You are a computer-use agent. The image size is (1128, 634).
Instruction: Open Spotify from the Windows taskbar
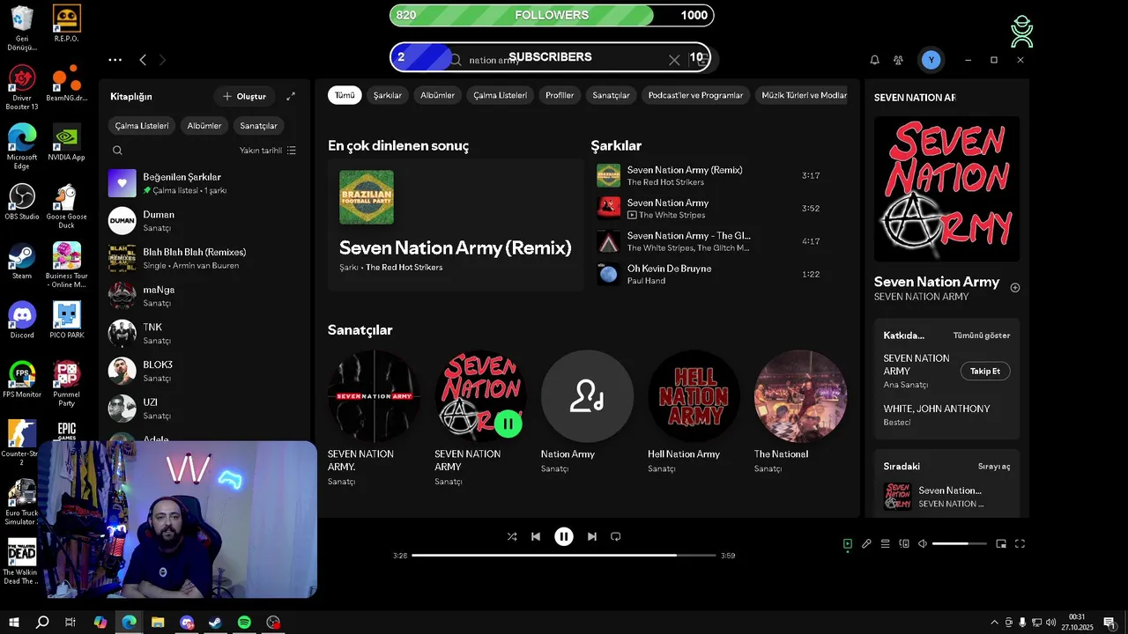pyautogui.click(x=244, y=623)
